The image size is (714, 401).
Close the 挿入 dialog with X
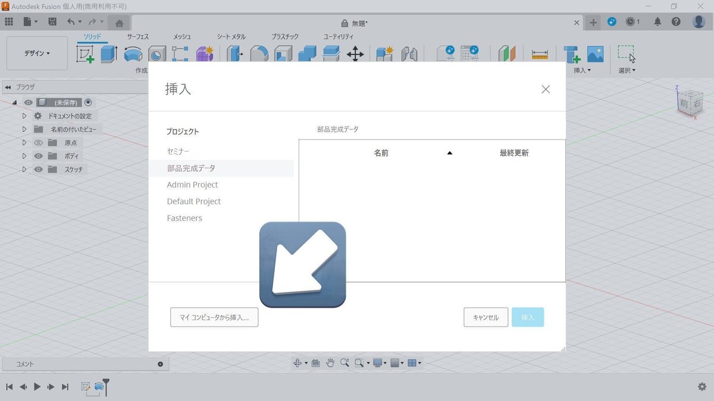[546, 90]
